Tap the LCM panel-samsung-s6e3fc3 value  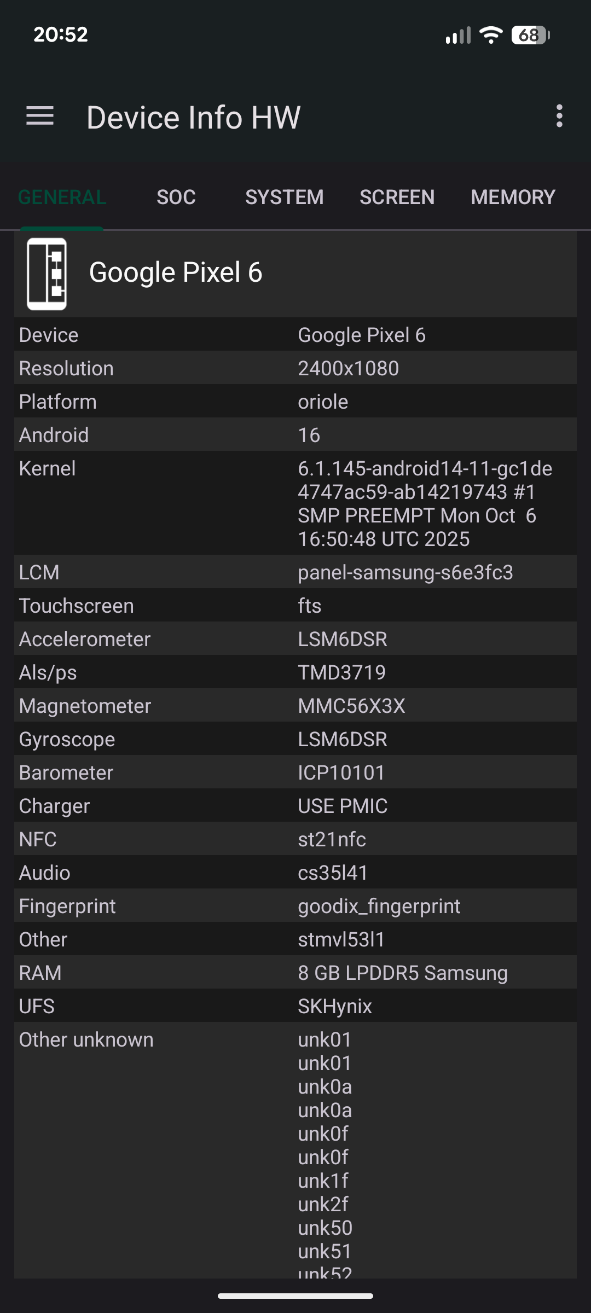(405, 572)
